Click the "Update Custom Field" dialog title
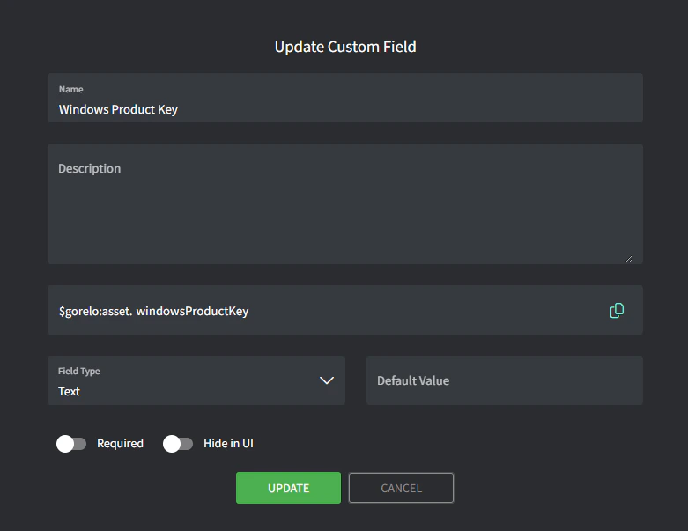Screen dimensions: 688x531 point(345,47)
